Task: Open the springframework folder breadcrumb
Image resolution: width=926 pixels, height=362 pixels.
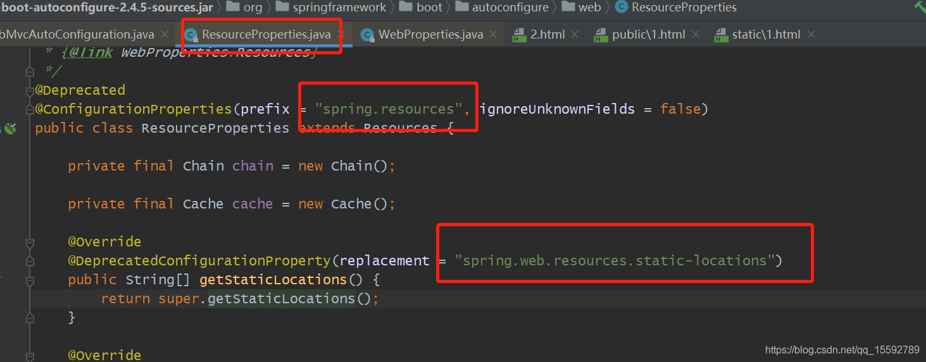Action: tap(332, 8)
